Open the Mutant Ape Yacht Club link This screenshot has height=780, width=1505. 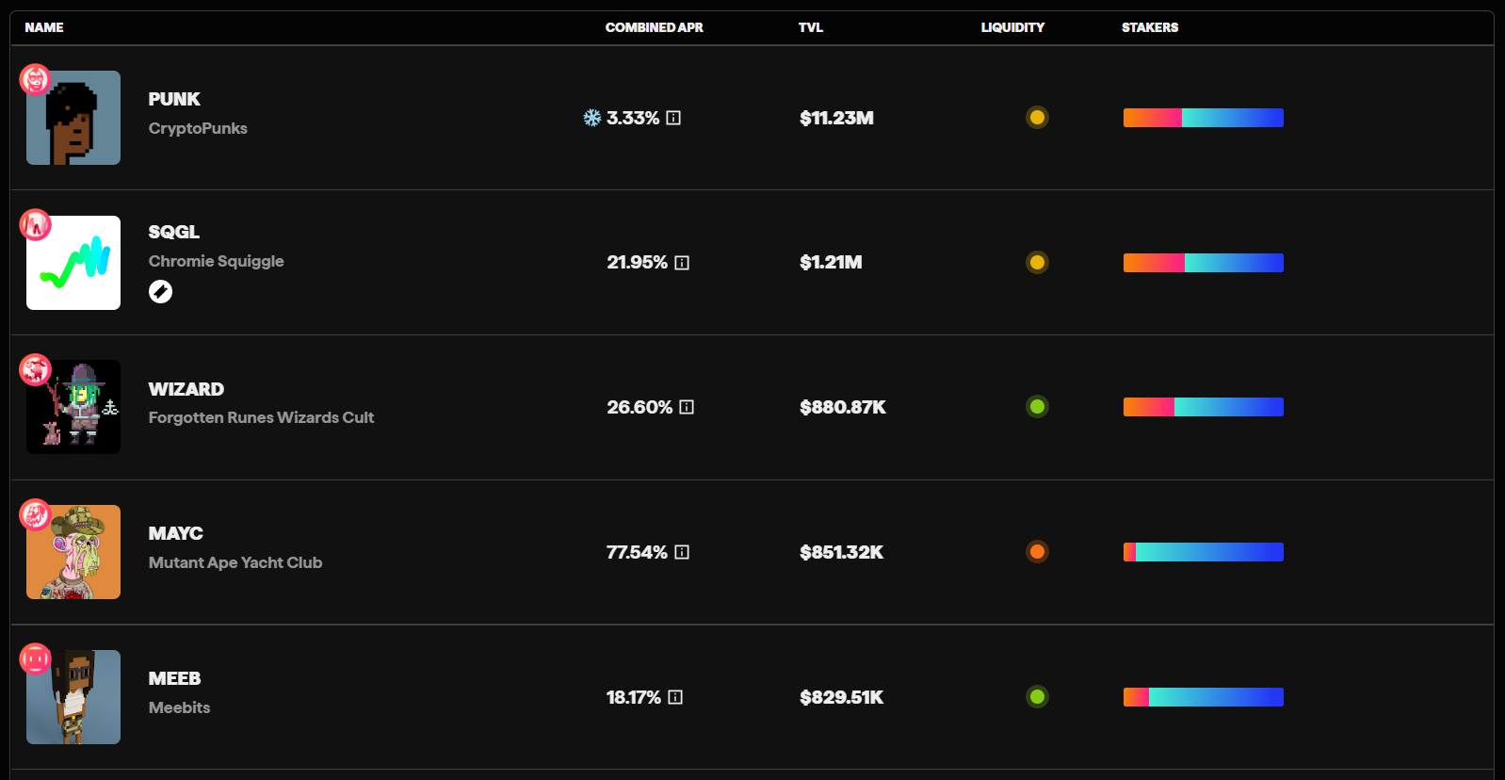(x=235, y=562)
